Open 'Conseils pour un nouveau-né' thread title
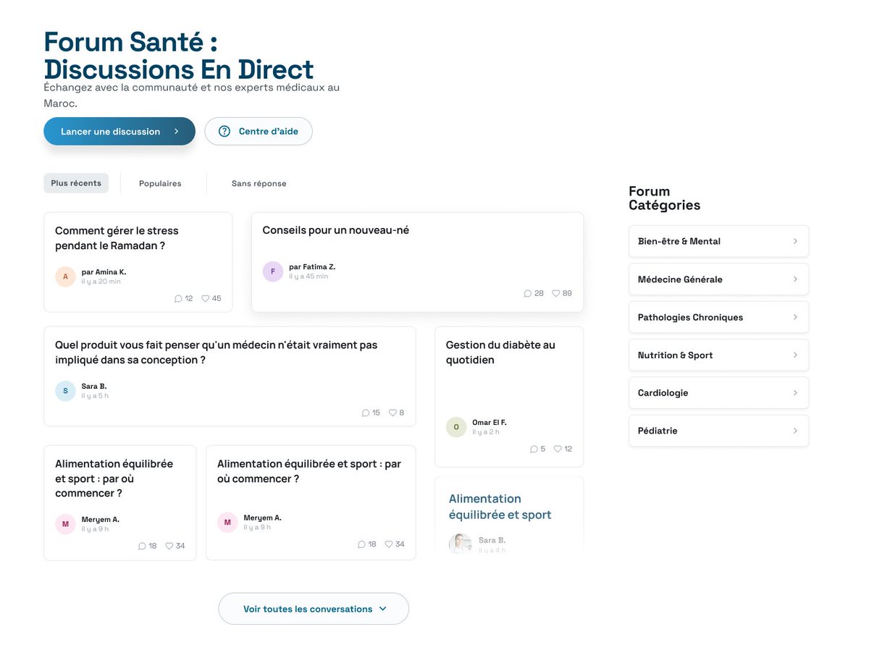The image size is (869, 650). [x=335, y=230]
